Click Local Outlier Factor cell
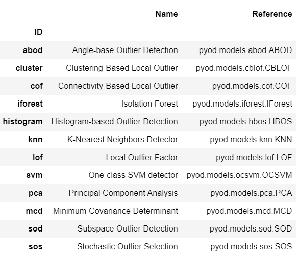 (x=142, y=158)
